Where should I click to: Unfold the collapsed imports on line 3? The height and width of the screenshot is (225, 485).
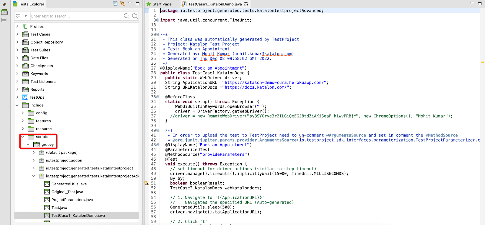pos(158,20)
